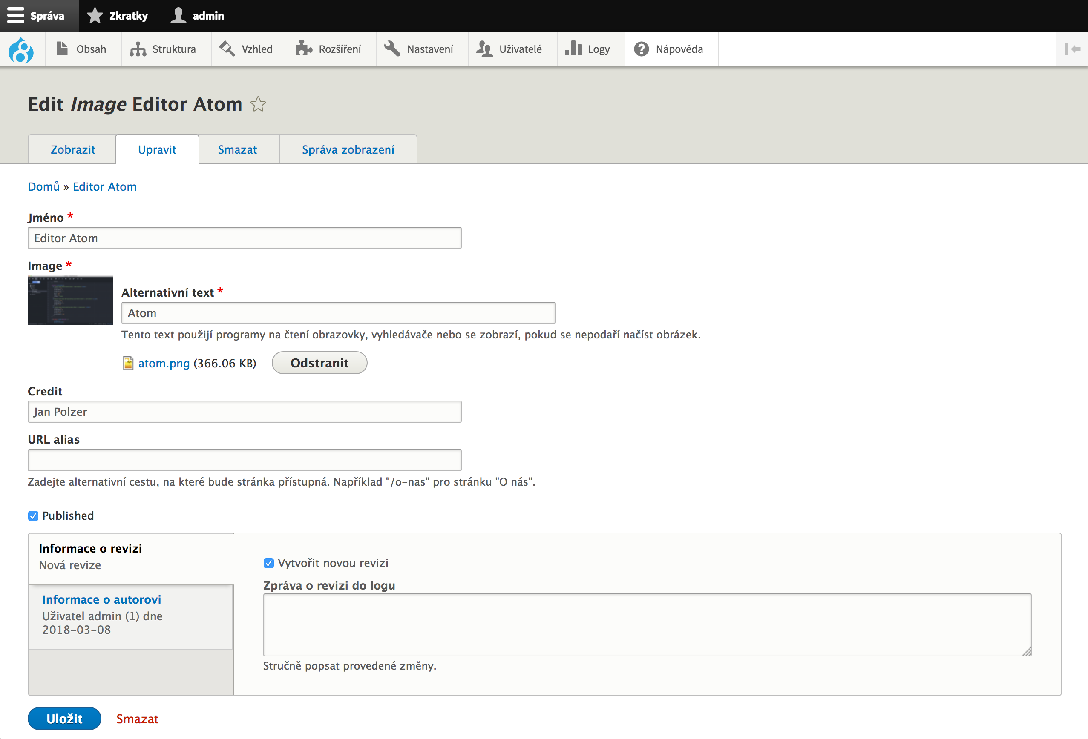This screenshot has width=1088, height=739.
Task: Open the Logy menu item
Action: point(591,49)
